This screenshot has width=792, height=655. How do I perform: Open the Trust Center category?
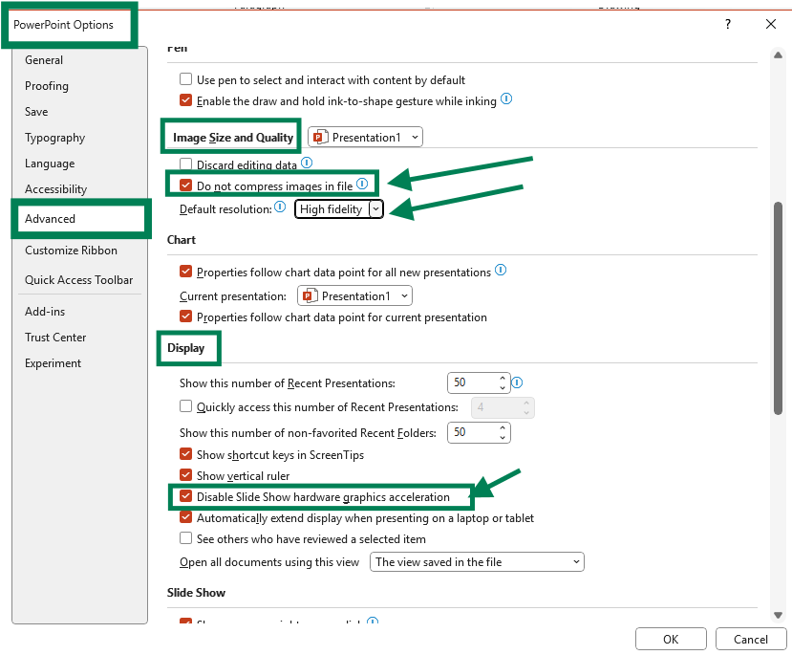tap(55, 338)
